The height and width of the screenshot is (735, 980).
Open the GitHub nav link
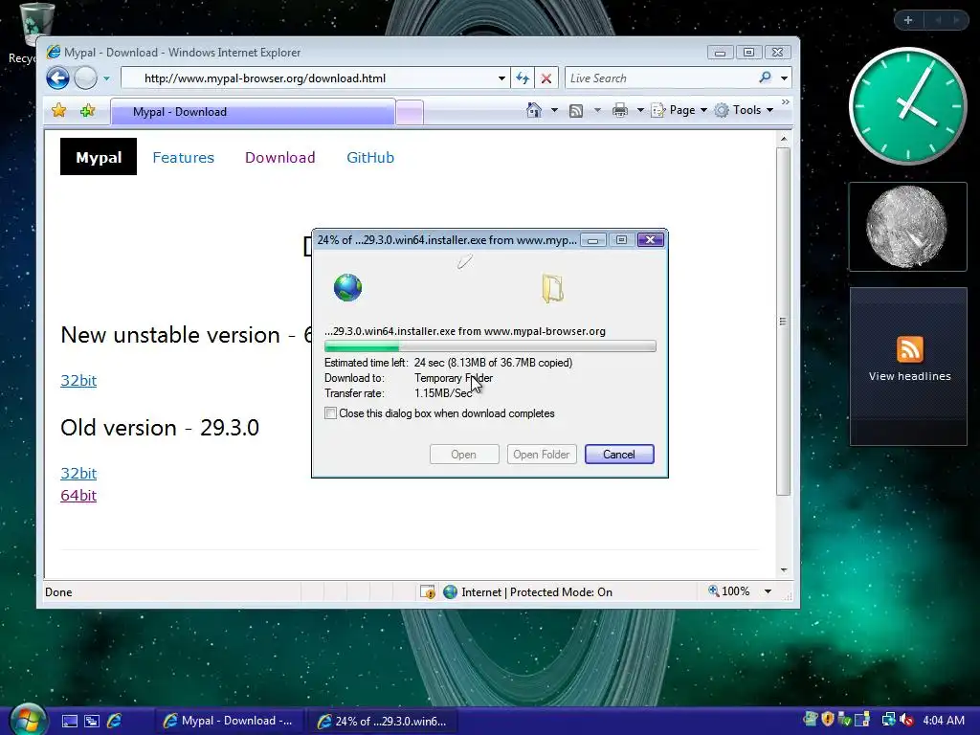[x=370, y=158]
